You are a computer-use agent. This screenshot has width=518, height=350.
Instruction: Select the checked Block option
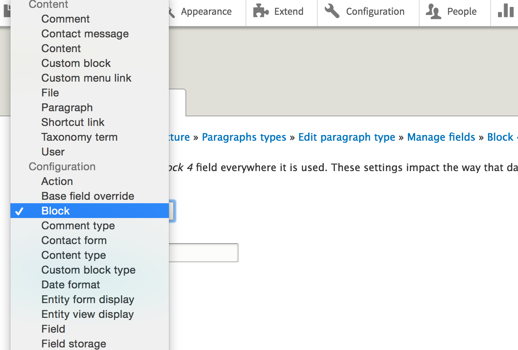[x=90, y=211]
